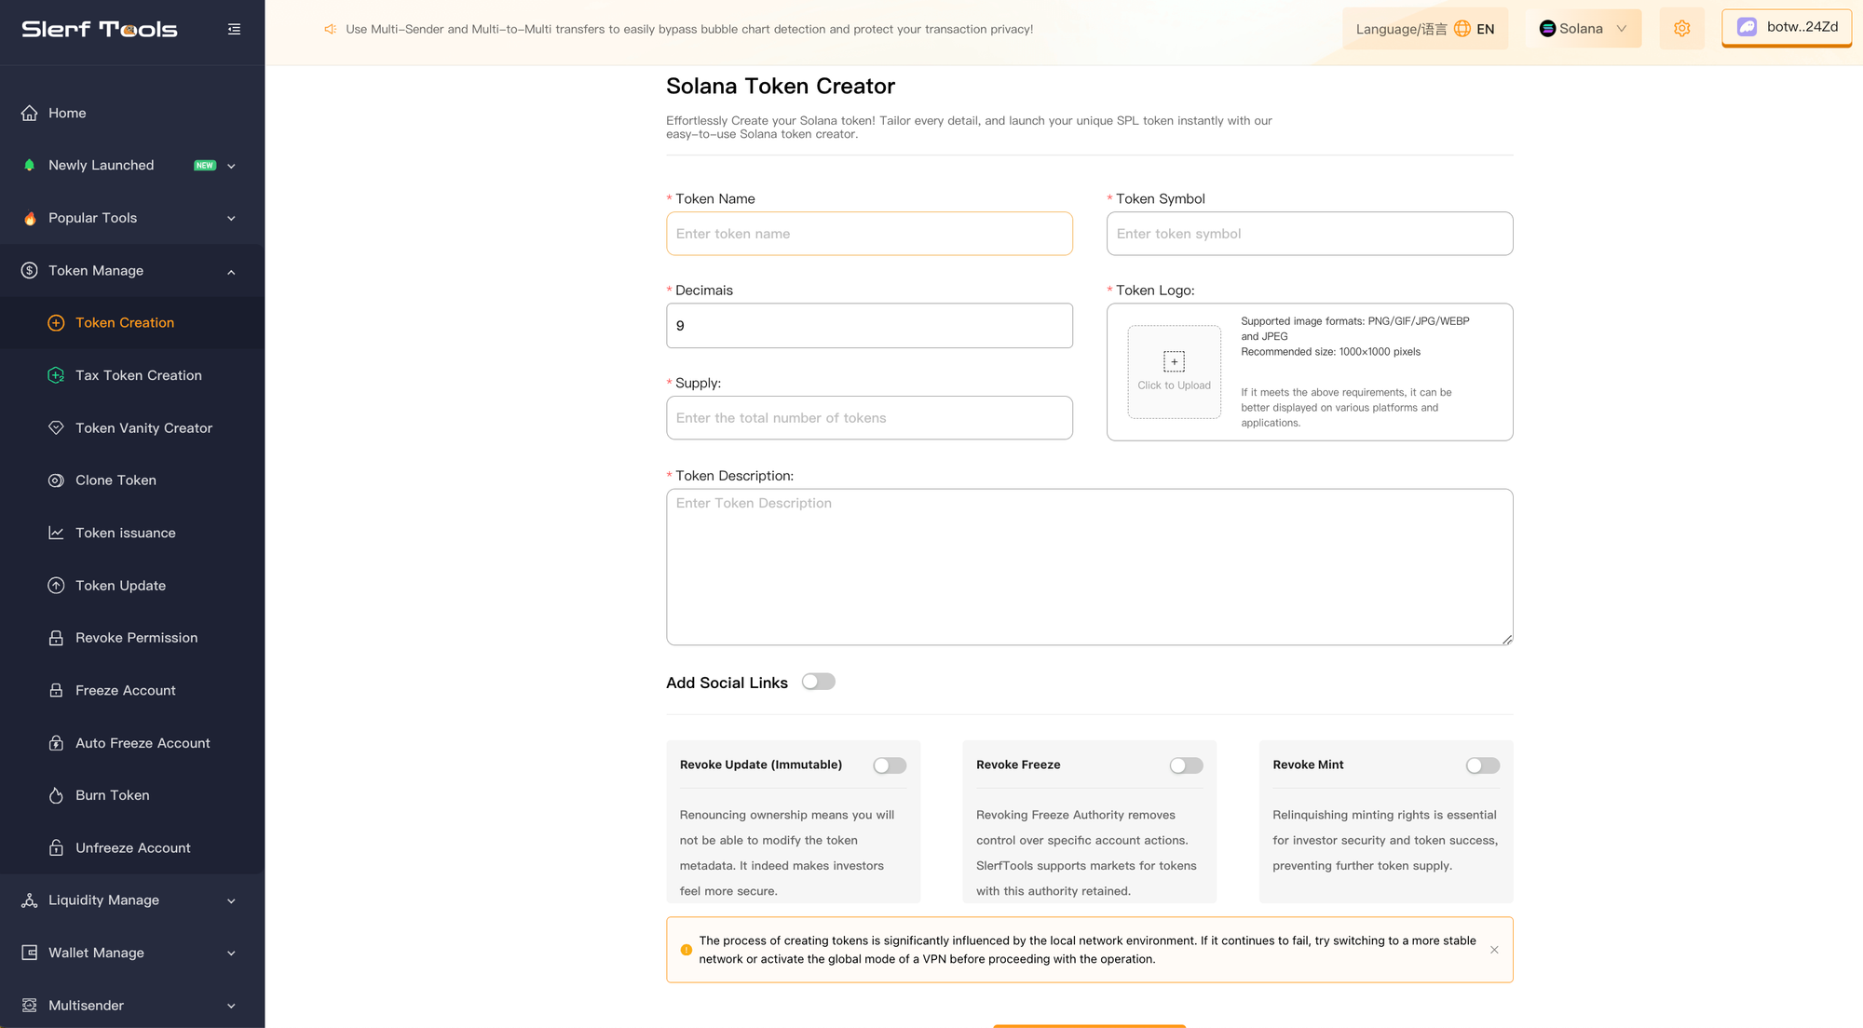
Task: Click the botw..24Zd wallet button
Action: (x=1786, y=27)
